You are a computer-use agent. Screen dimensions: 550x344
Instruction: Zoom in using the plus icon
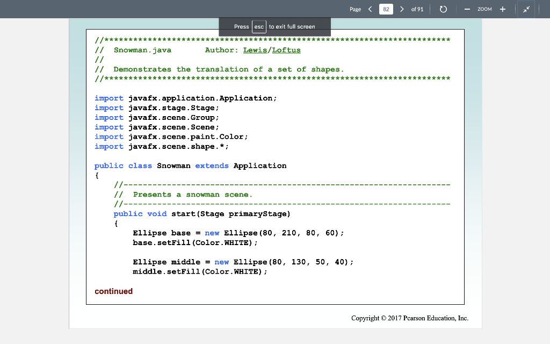pyautogui.click(x=502, y=9)
